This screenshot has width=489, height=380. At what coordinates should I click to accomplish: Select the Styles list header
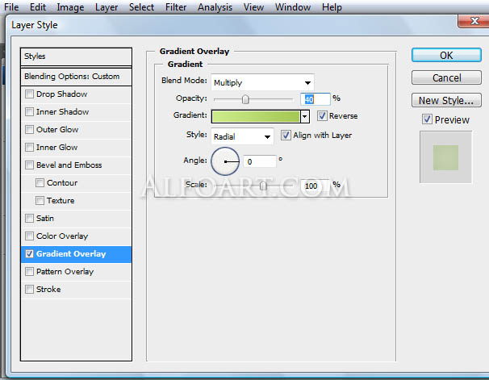(x=76, y=56)
